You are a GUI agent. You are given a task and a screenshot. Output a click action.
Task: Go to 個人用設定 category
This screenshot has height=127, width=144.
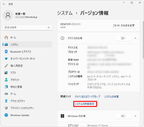27,66
